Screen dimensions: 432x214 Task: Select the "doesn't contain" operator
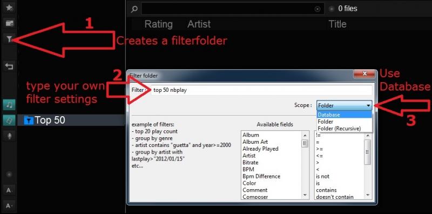pyautogui.click(x=335, y=197)
